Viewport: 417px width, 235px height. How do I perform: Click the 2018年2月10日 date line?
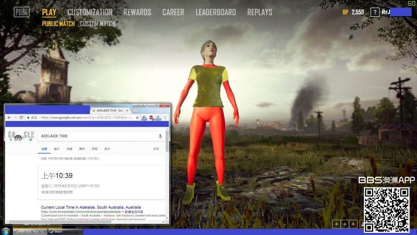click(70, 186)
